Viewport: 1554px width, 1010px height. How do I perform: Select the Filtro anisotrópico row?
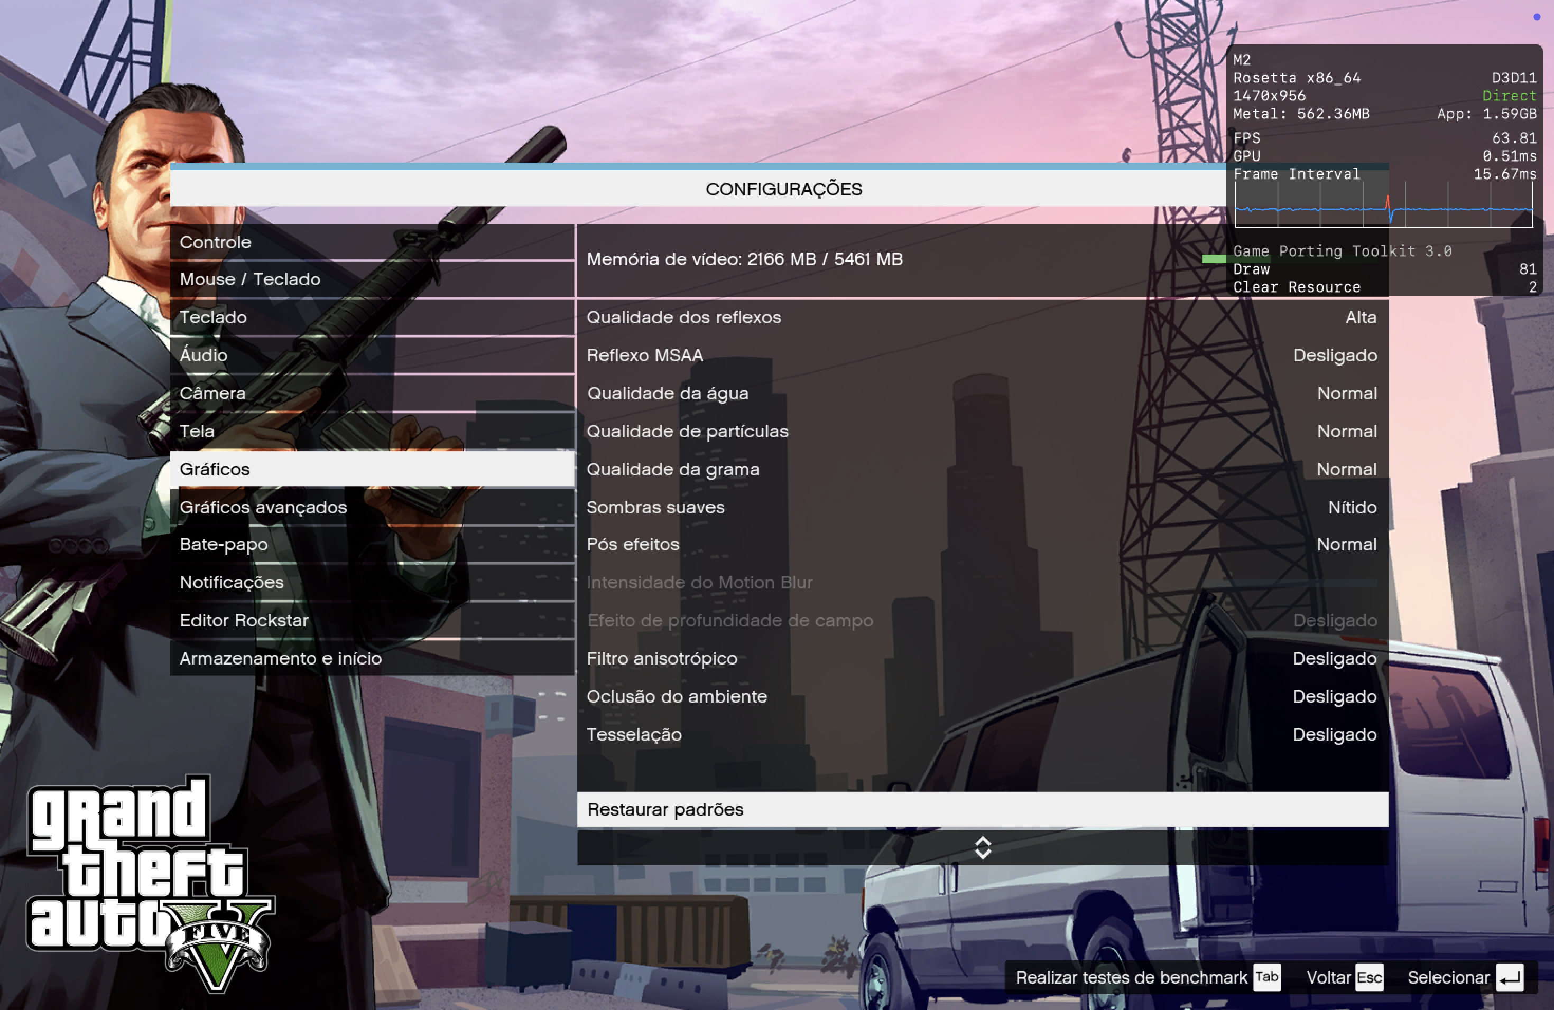tap(982, 658)
